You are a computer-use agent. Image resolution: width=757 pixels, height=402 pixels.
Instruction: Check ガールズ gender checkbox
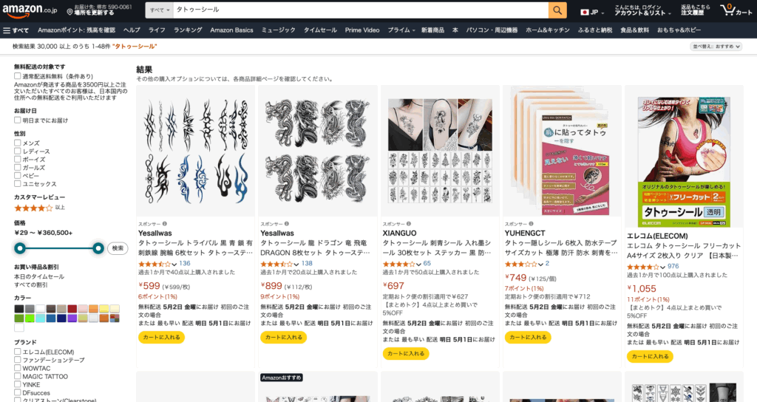tap(18, 168)
